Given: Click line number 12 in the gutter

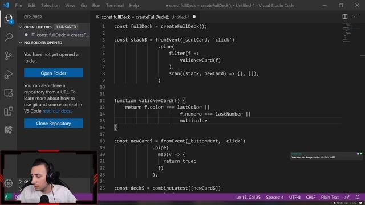Looking at the screenshot, I should (103, 100).
